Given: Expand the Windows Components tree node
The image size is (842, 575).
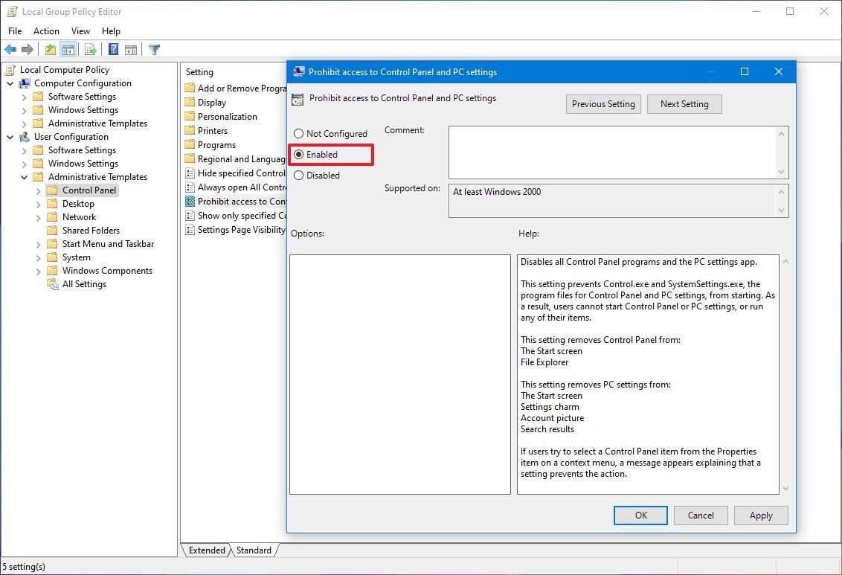Looking at the screenshot, I should 37,270.
